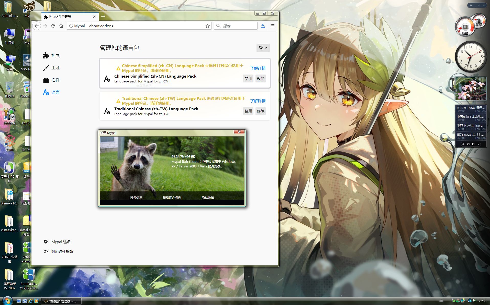
Task: Click Switch between windows quick launch icon
Action: pyautogui.click(x=24, y=301)
